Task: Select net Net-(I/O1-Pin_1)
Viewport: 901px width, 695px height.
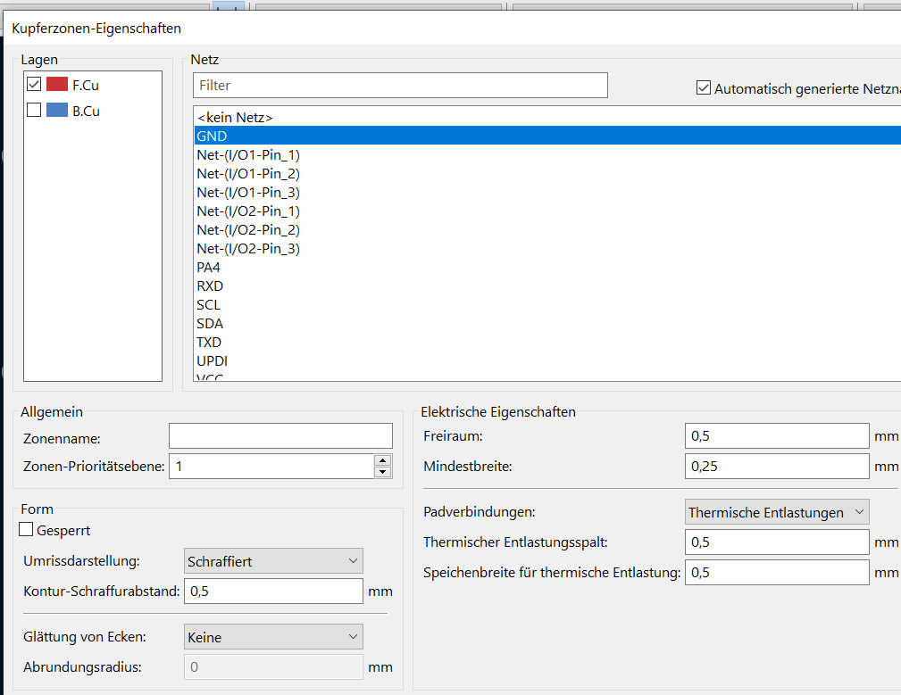Action: [x=248, y=154]
